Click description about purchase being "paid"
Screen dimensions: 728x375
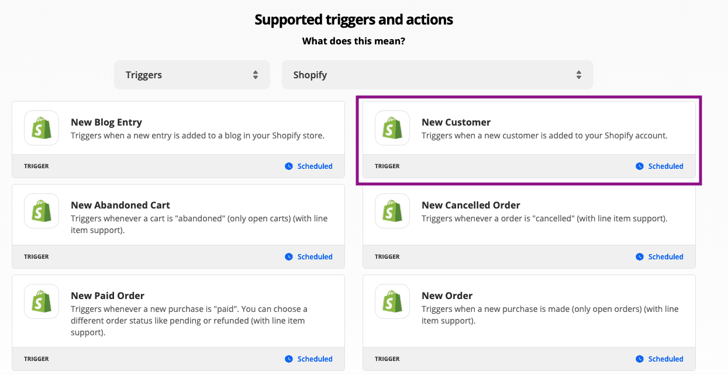[x=189, y=321]
